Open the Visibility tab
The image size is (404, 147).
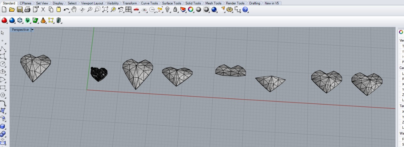point(113,3)
